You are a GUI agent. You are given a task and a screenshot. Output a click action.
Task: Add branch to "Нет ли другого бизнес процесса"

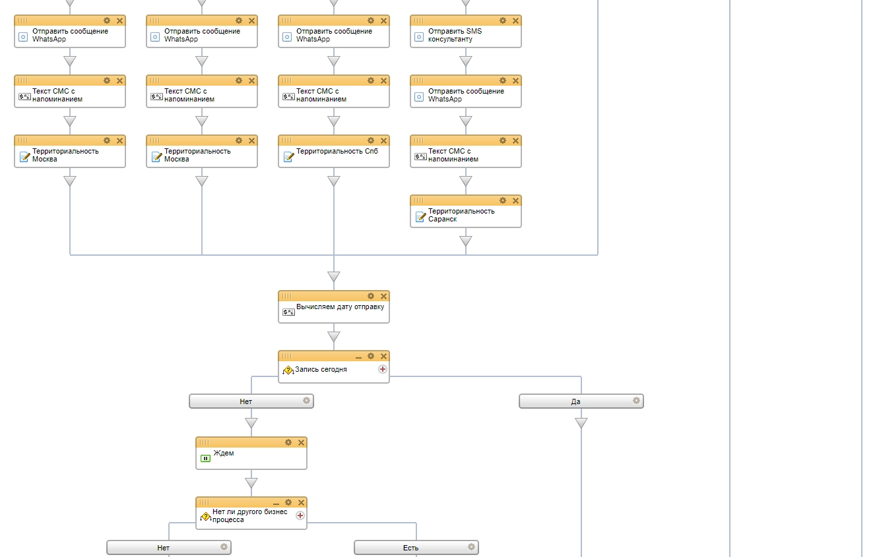click(x=300, y=515)
